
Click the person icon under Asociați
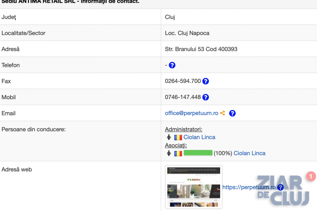coord(169,153)
